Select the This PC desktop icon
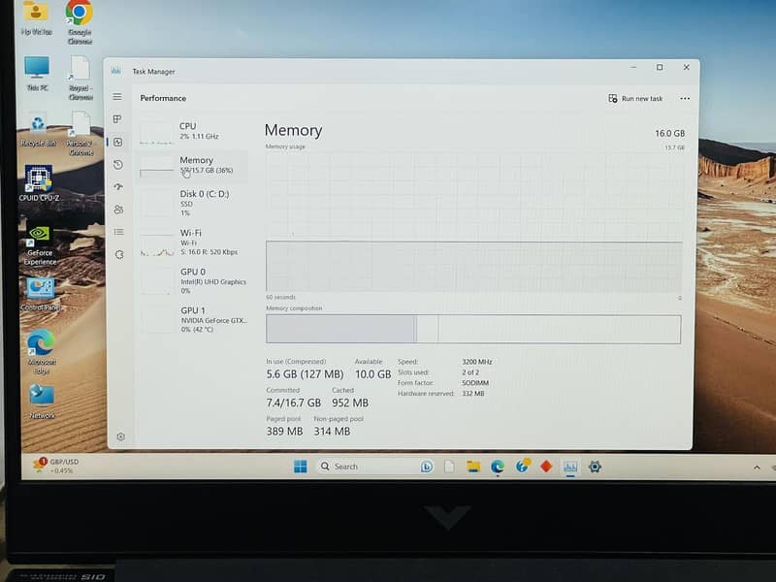This screenshot has height=582, width=776. click(37, 74)
